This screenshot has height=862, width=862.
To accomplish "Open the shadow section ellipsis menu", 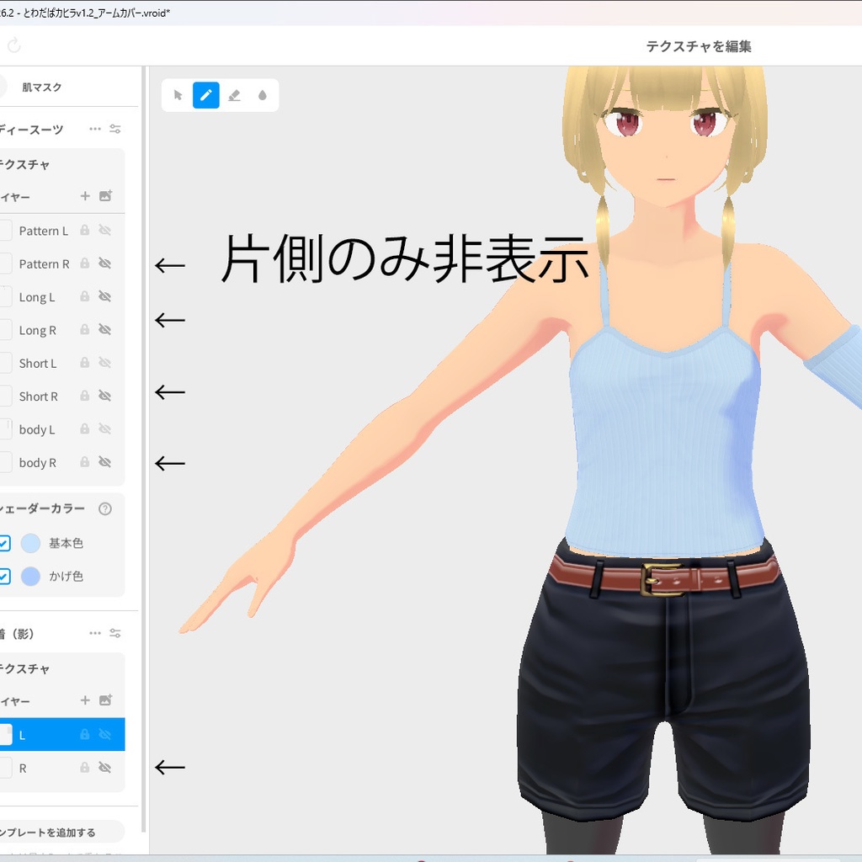I will click(x=95, y=633).
